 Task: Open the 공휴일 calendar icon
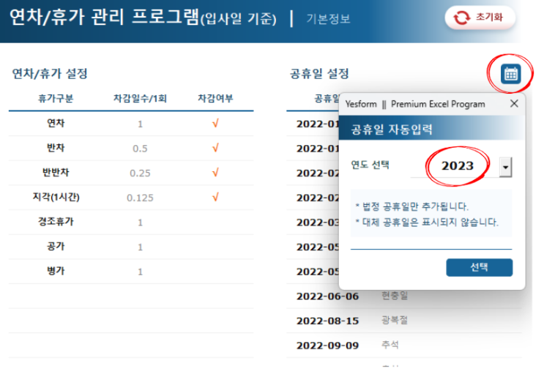[x=511, y=74]
